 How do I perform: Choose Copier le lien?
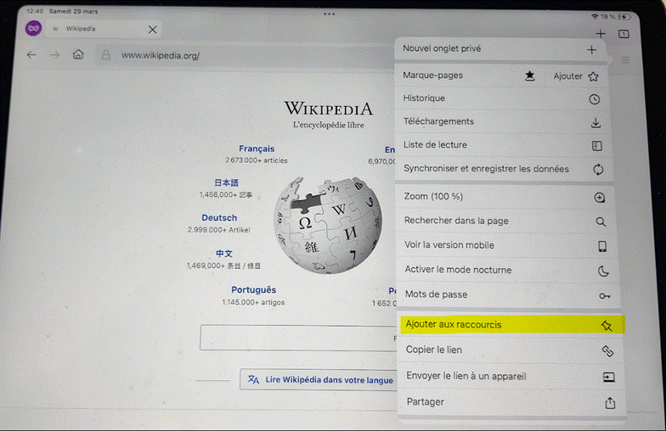tap(511, 350)
